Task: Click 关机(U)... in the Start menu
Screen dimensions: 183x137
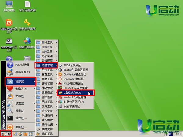Action: tap(20, 127)
